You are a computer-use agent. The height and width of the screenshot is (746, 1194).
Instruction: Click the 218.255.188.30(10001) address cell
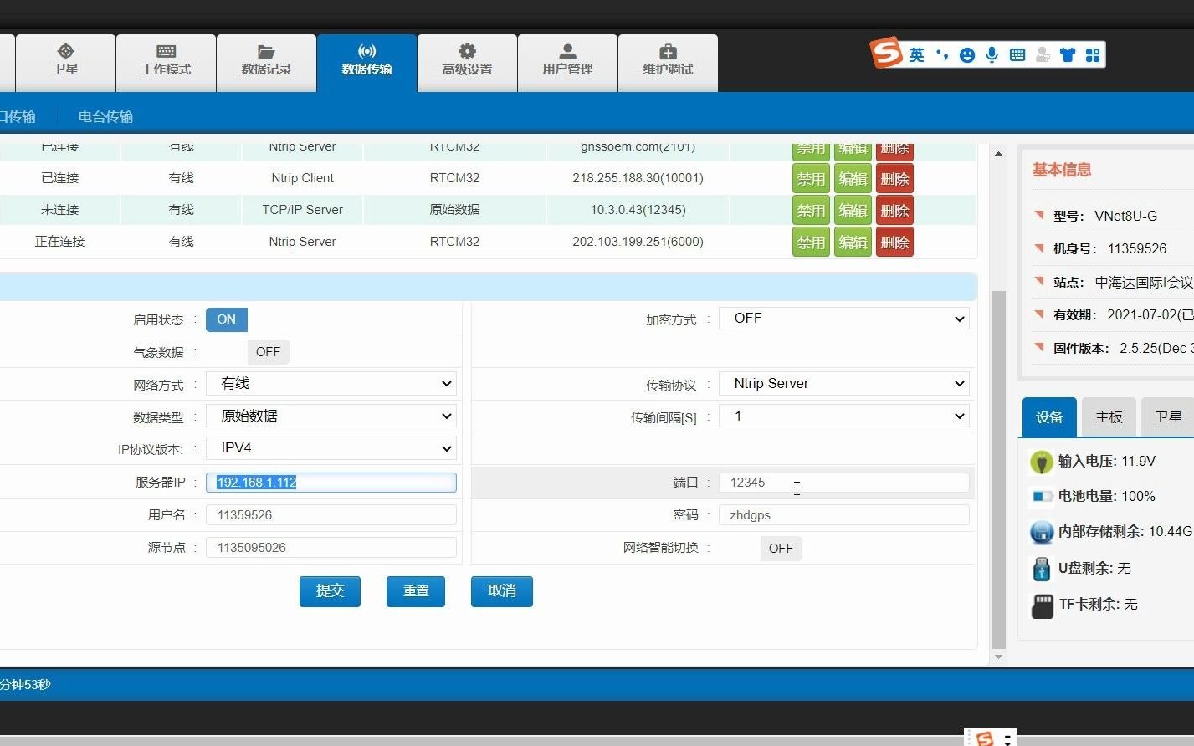(x=638, y=178)
